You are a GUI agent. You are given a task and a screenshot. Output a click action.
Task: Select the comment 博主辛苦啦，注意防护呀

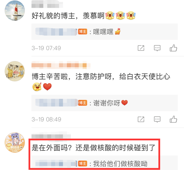pos(101,82)
